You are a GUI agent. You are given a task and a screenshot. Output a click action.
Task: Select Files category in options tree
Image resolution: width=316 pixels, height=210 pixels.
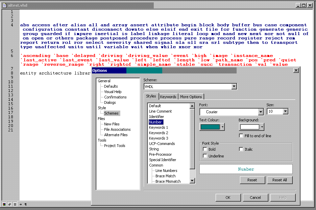tap(101, 119)
